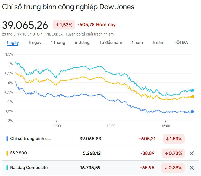The height and width of the screenshot is (176, 201).
Task: Remove Nasdaq Composite comparison with X icon
Action: tap(192, 168)
